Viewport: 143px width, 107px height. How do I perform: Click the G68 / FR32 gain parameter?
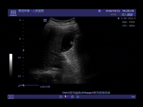pos(128,22)
